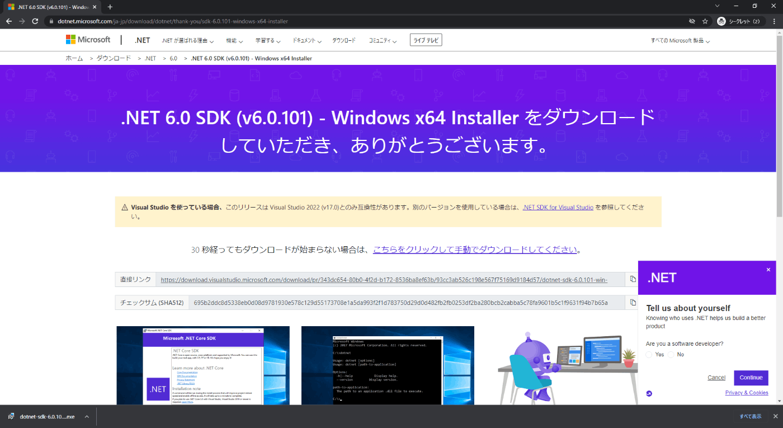Viewport: 783px width, 428px height.
Task: Expand the .NET が選ばれる理由 menu
Action: coord(187,41)
